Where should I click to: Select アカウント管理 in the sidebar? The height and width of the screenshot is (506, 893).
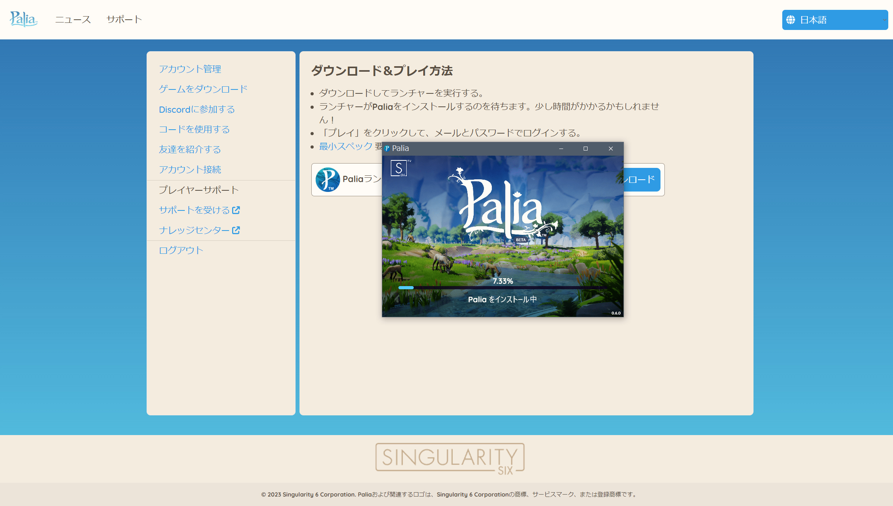(190, 69)
